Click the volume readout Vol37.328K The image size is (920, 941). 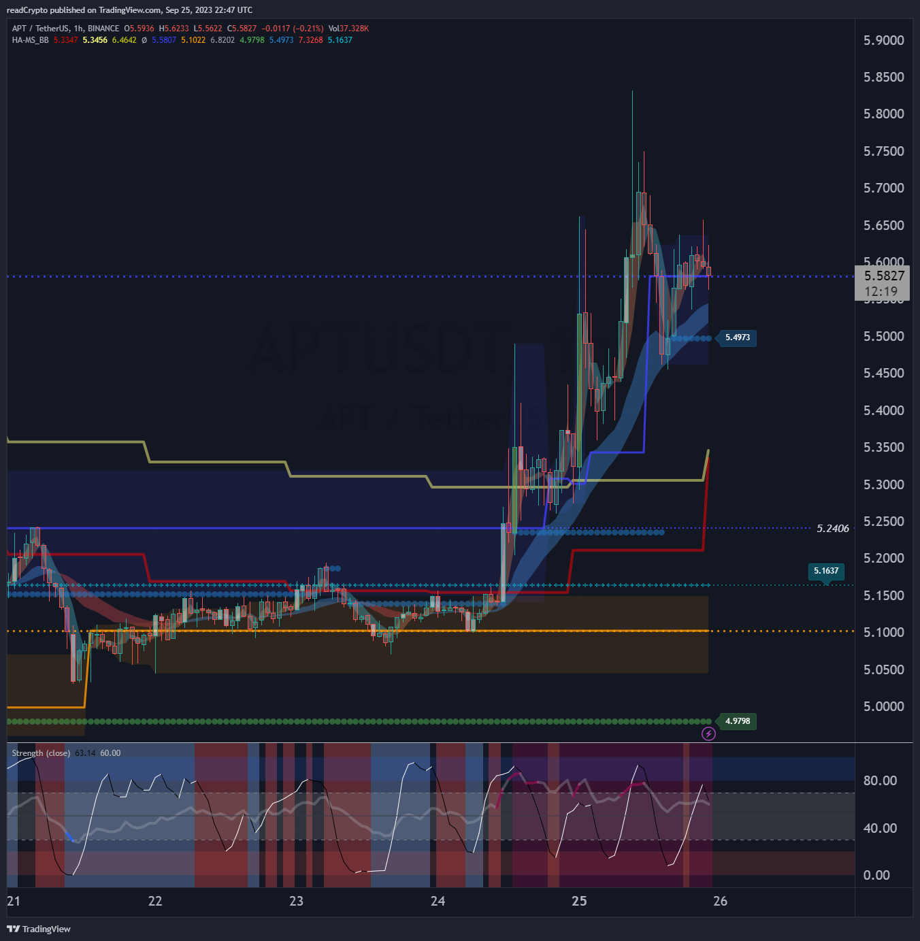pyautogui.click(x=348, y=29)
